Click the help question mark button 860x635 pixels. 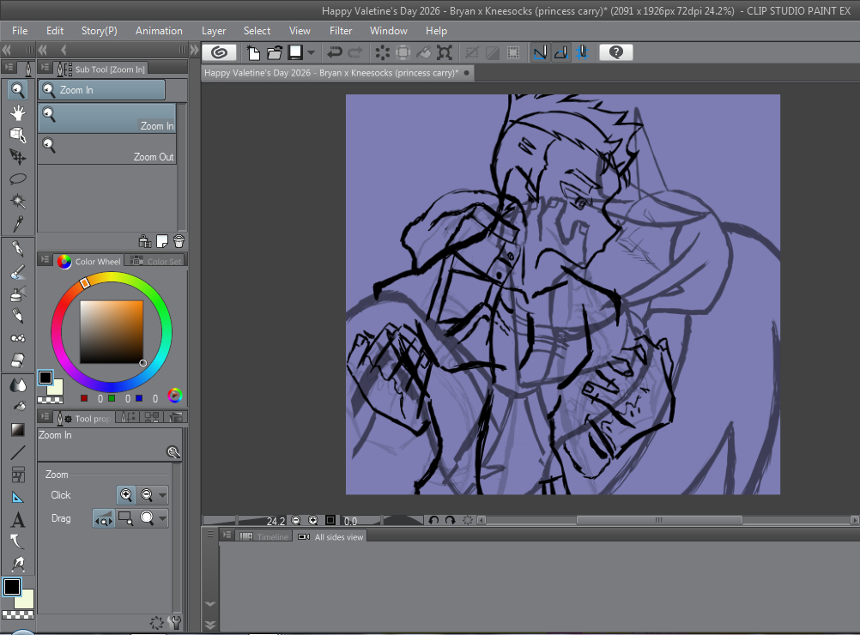(615, 52)
